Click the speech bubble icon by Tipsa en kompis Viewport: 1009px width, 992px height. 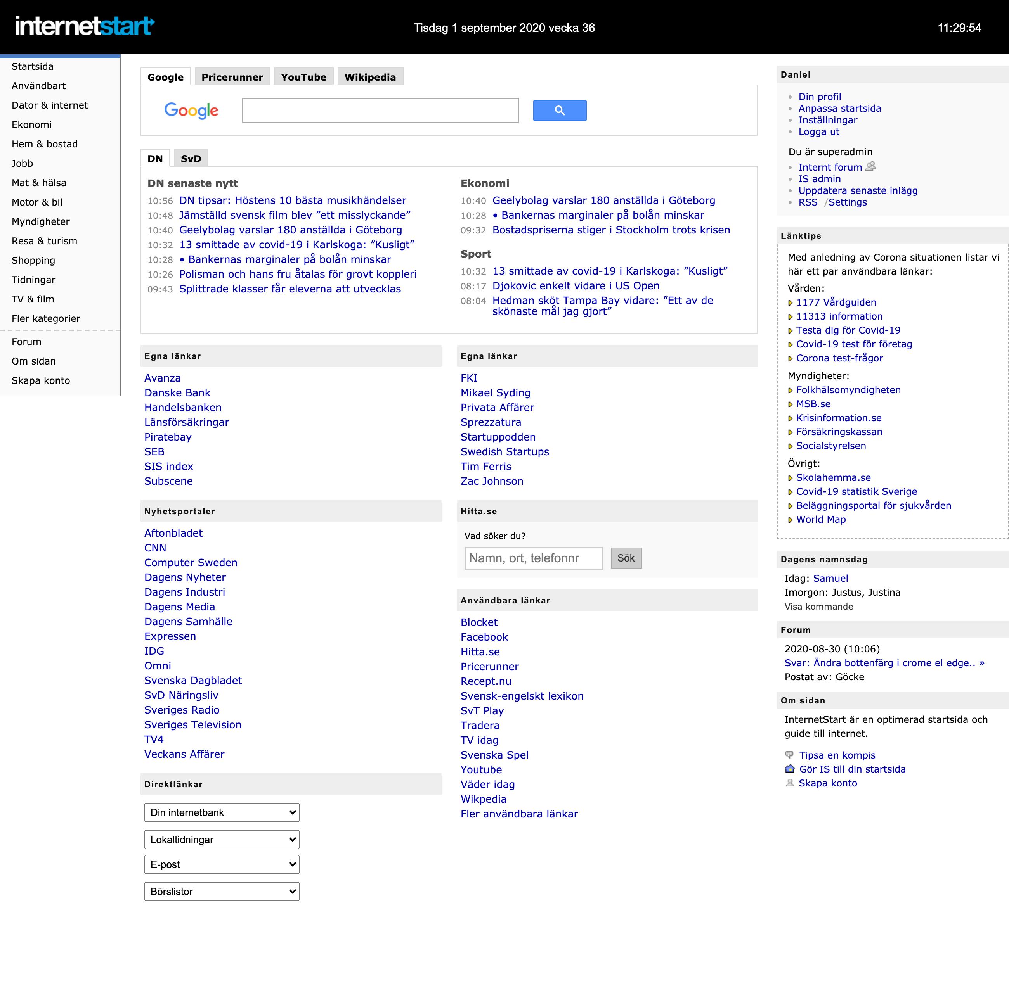(789, 754)
